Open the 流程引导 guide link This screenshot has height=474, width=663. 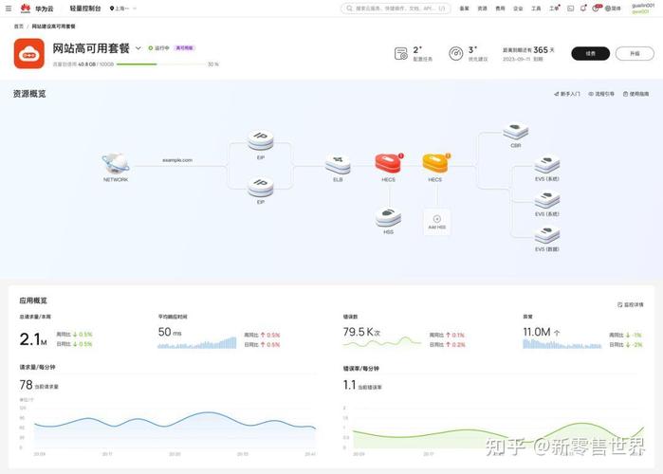click(601, 94)
